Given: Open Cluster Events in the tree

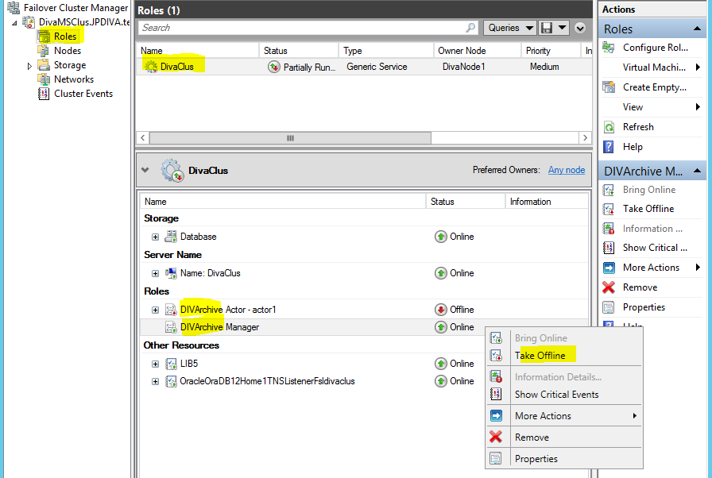Looking at the screenshot, I should [x=83, y=94].
